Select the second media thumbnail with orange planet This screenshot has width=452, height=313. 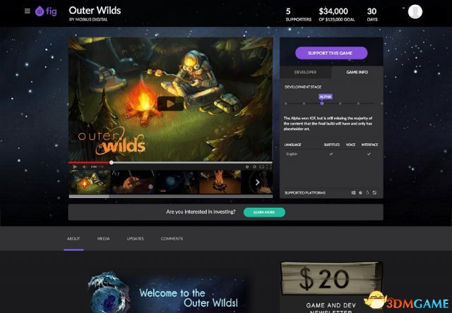133,182
